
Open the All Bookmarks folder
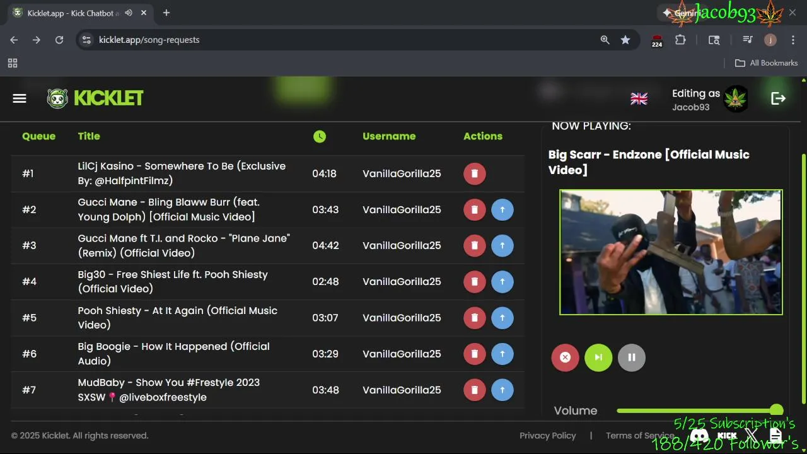click(767, 63)
